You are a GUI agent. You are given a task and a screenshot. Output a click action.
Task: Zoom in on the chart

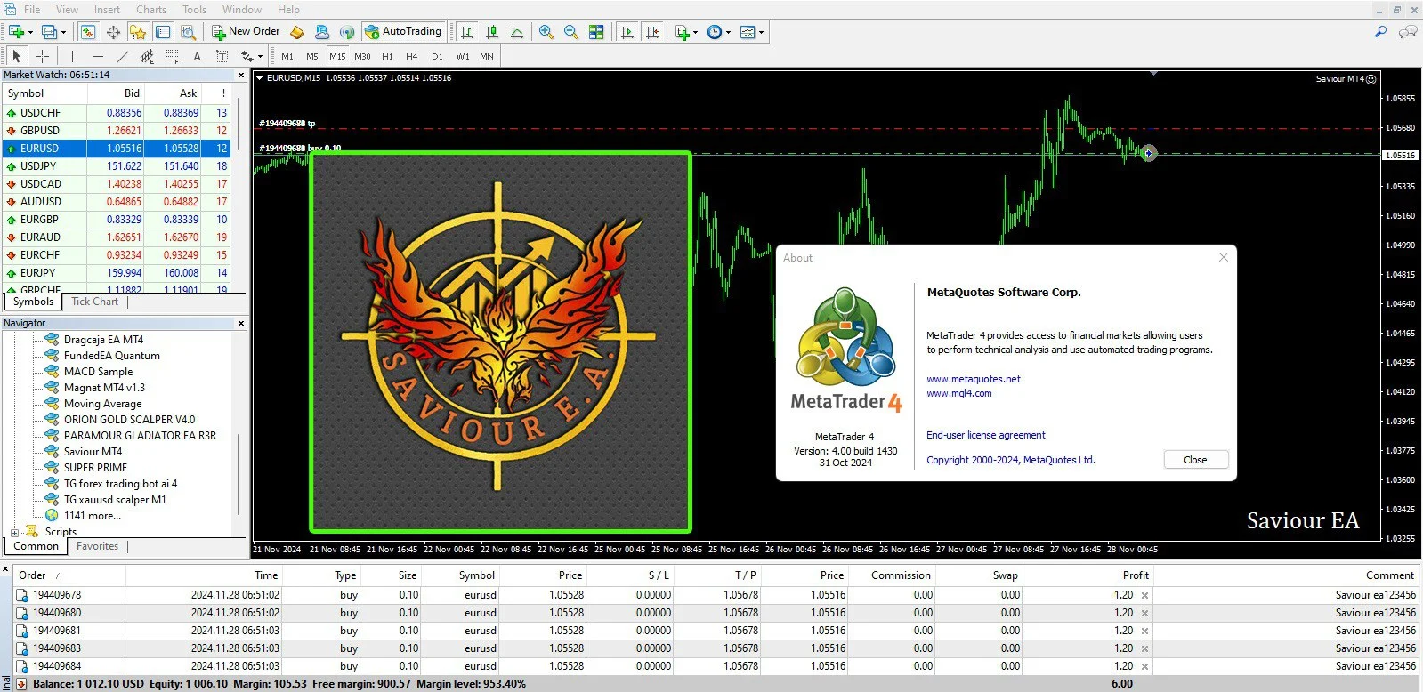point(546,32)
